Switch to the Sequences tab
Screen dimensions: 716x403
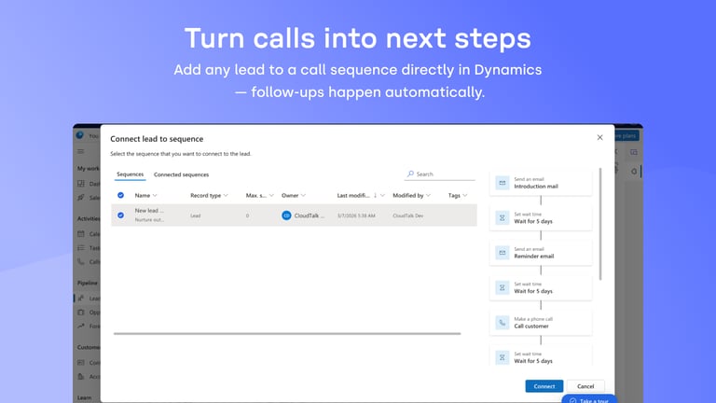(x=131, y=174)
